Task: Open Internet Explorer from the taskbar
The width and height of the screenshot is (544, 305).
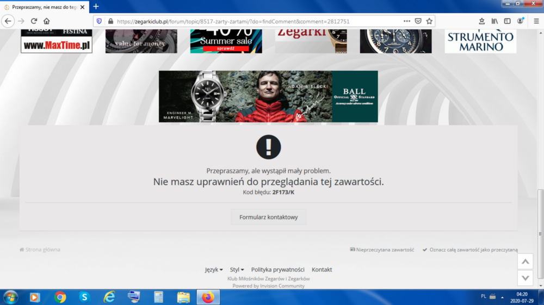Action: point(109,297)
